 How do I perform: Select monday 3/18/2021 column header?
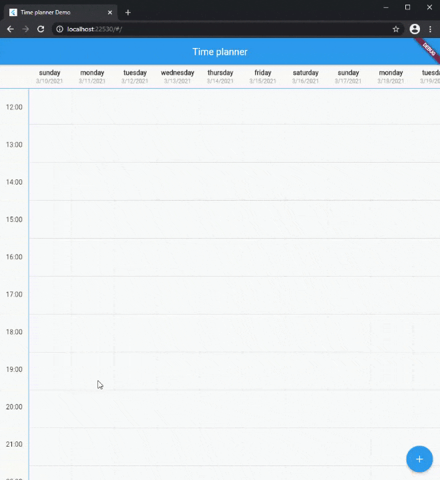click(x=391, y=77)
